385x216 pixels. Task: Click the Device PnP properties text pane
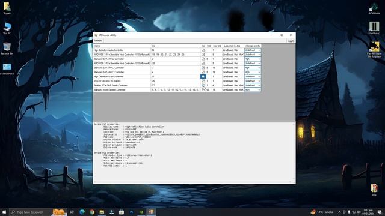[x=192, y=152]
